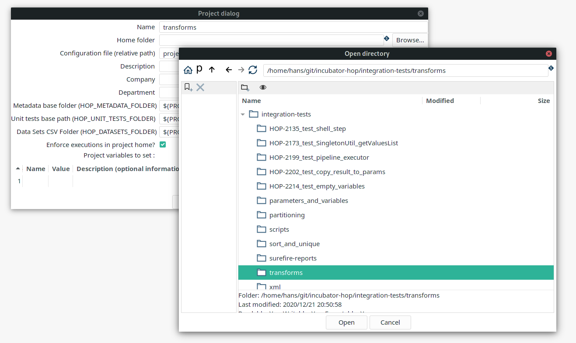576x343 pixels.
Task: Add a bookmark with the bookmark icon
Action: 188,87
